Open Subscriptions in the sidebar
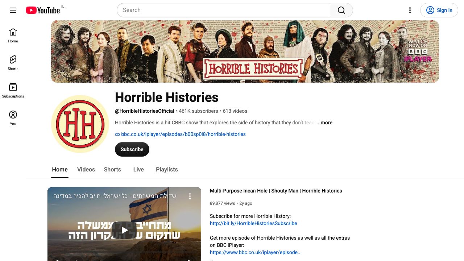Viewport: 464px width, 261px height. (x=13, y=91)
